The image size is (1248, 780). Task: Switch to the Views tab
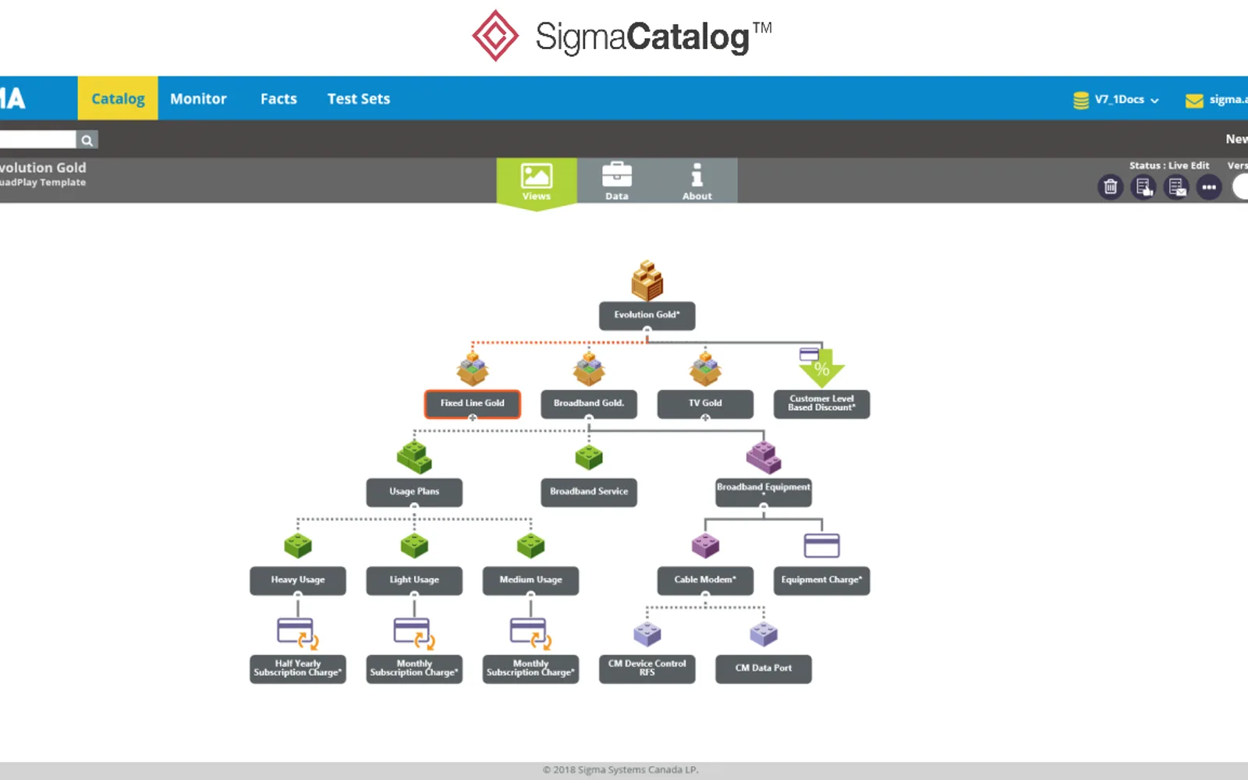(x=537, y=182)
